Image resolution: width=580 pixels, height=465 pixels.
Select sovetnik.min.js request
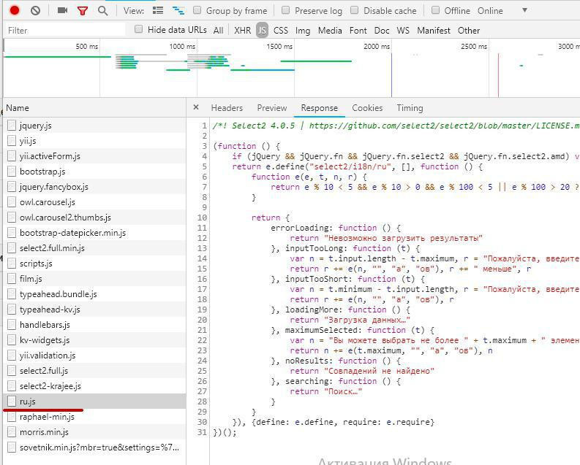(x=94, y=447)
